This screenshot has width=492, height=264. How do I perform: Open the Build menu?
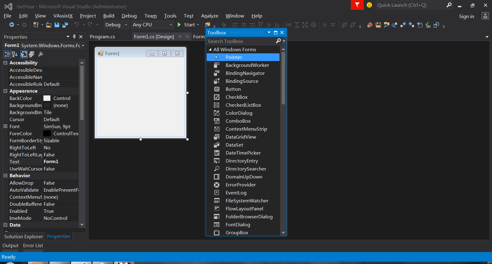coord(109,16)
